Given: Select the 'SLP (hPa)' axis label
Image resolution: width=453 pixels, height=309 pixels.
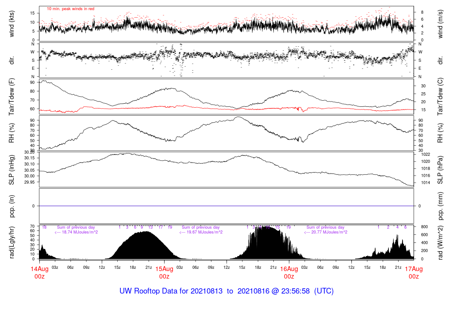Looking at the screenshot, I should point(440,170).
